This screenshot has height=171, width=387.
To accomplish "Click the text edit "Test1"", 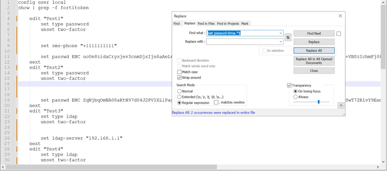I will (x=46, y=18).
